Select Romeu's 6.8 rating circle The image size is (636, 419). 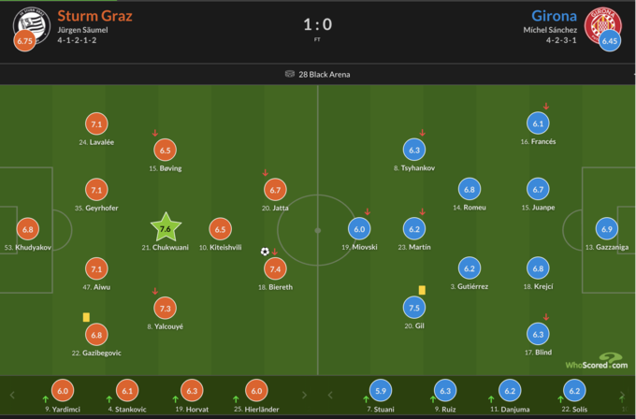click(470, 188)
